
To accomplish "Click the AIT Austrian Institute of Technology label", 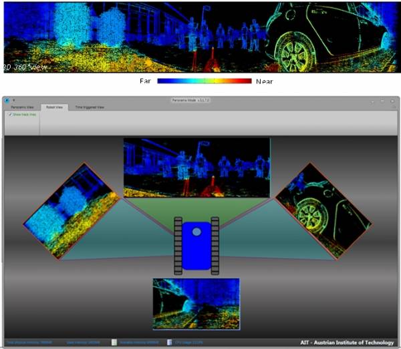I will [346, 343].
